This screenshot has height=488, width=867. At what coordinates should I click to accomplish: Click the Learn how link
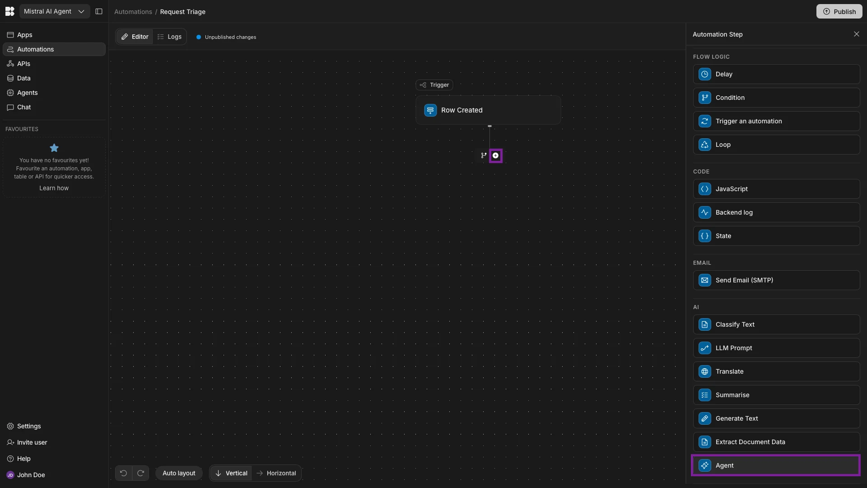tap(54, 188)
